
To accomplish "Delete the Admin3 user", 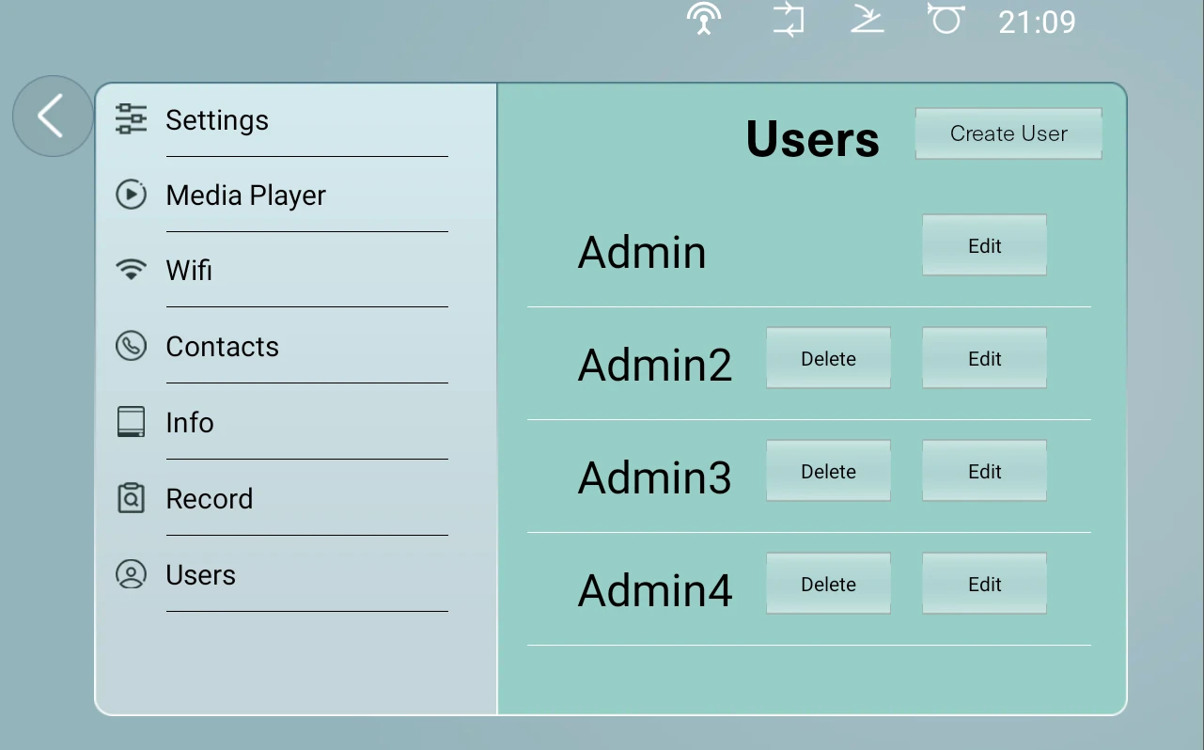I will pyautogui.click(x=828, y=471).
